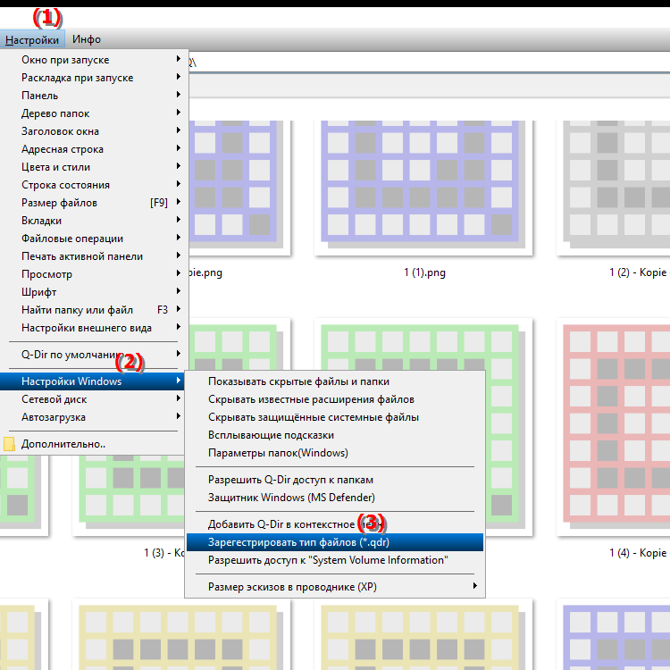Select Настройки Windows menu entry
The image size is (670, 670).
[x=92, y=381]
